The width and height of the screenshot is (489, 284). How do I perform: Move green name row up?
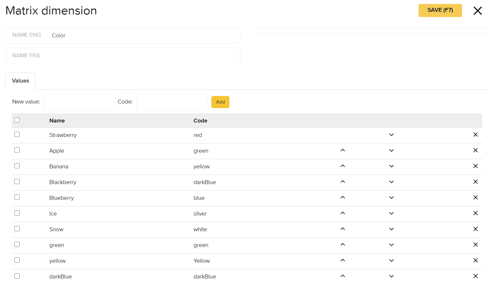point(342,245)
